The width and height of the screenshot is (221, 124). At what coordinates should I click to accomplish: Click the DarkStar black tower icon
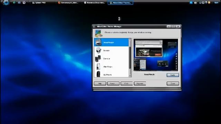(x=98, y=59)
